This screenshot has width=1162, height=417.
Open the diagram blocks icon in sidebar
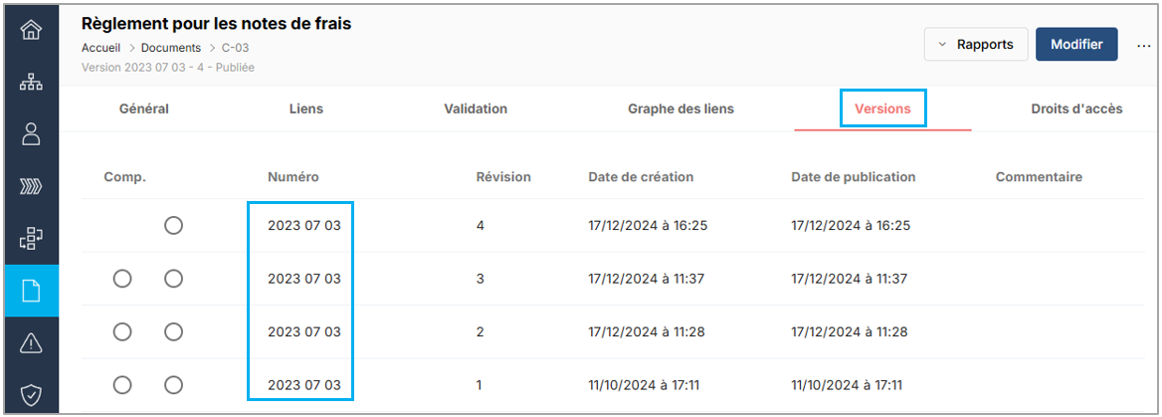[31, 239]
